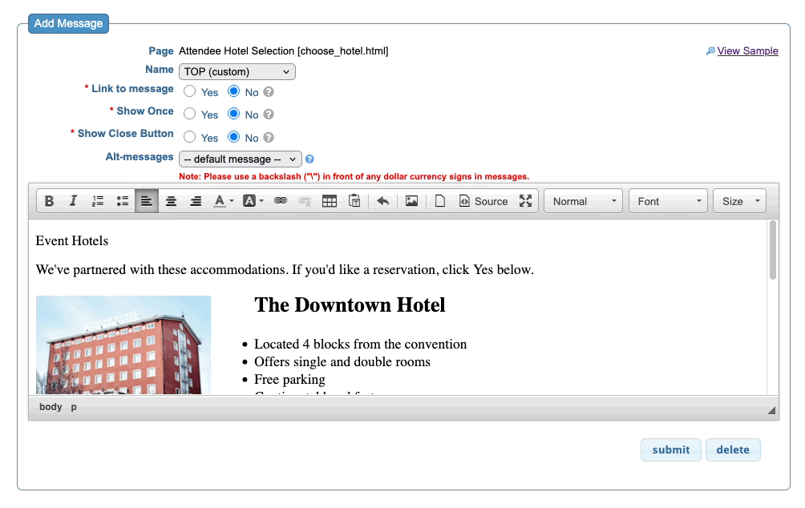Open the background color picker
The width and height of the screenshot is (805, 508).
253,201
